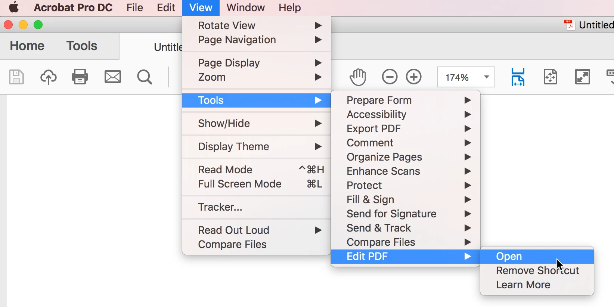
Task: Open Export PDF tool submenu
Action: tap(406, 128)
